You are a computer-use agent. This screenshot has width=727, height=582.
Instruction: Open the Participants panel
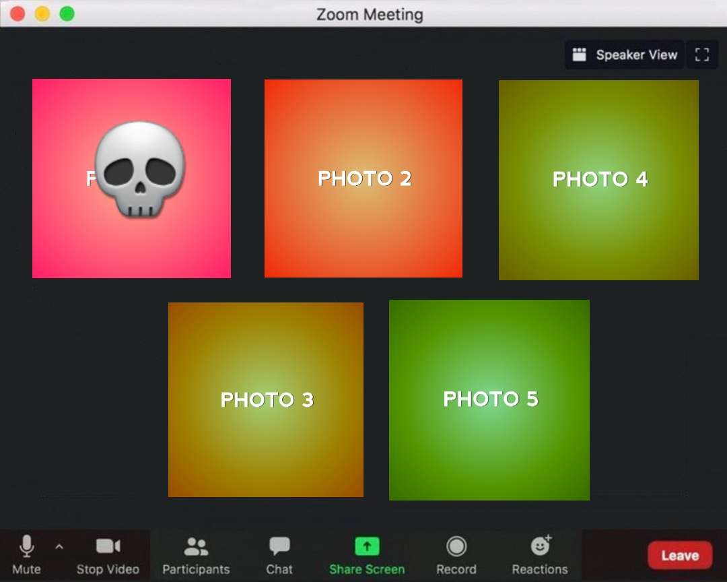coord(196,546)
